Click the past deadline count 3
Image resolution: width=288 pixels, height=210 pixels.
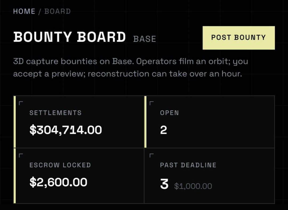pyautogui.click(x=164, y=184)
